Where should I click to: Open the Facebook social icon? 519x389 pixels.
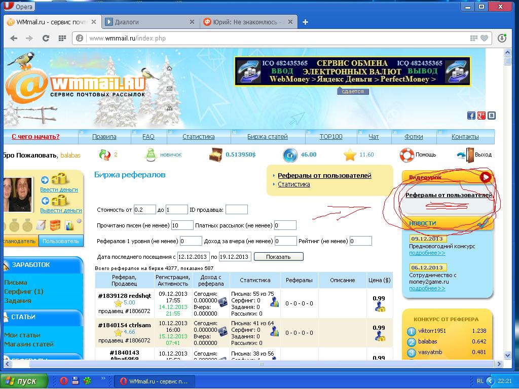coord(471,115)
